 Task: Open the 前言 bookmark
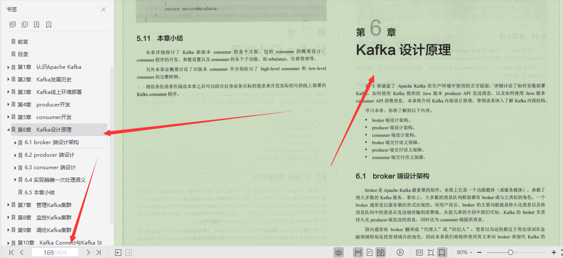coord(23,42)
